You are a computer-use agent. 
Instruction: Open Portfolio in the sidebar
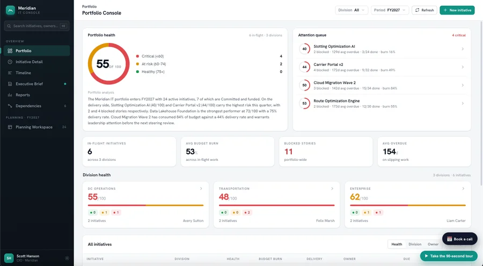point(36,51)
